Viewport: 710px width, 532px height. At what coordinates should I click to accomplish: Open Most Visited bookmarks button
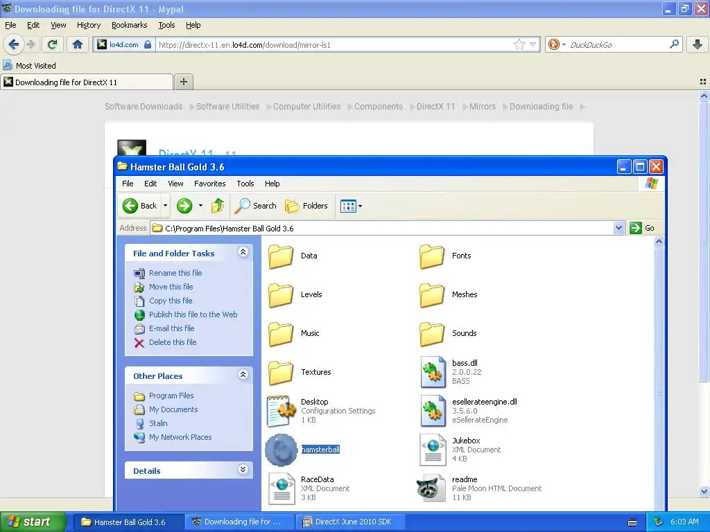click(29, 66)
